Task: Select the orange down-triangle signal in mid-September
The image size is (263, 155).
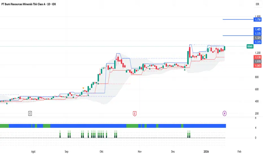Action: [83, 88]
